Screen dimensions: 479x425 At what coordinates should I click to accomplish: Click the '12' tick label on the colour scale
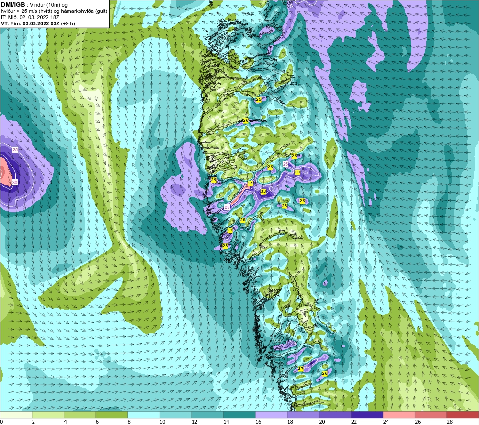(x=194, y=422)
